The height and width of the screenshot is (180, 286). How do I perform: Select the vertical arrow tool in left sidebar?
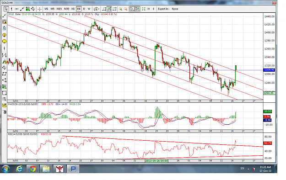[5, 48]
